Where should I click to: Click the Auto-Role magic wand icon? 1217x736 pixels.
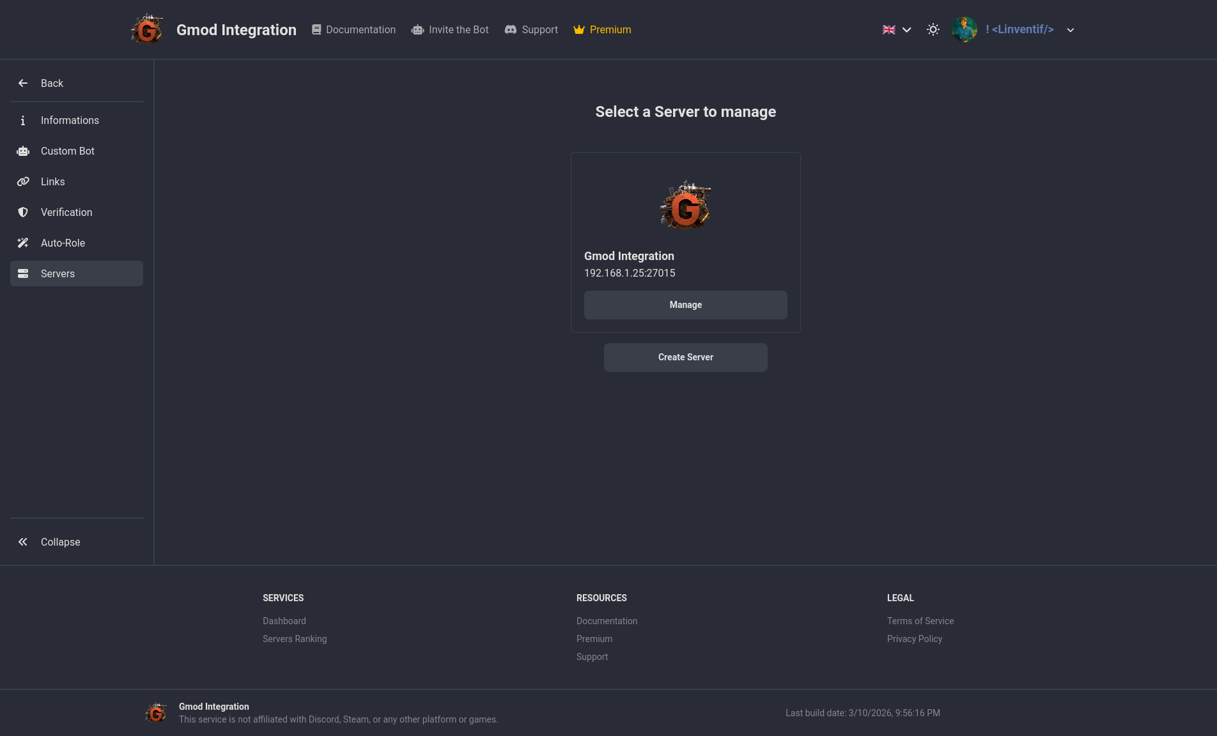23,243
